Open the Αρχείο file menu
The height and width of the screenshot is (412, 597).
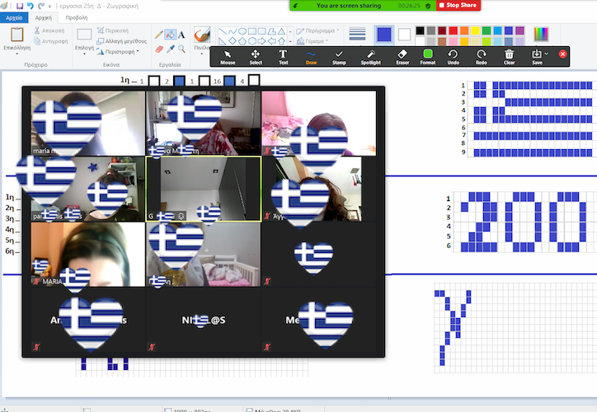14,18
